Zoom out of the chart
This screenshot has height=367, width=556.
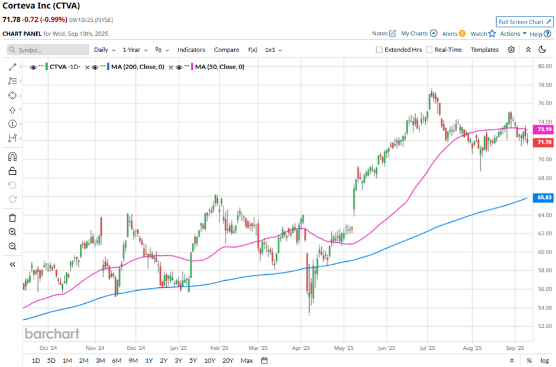[12, 246]
